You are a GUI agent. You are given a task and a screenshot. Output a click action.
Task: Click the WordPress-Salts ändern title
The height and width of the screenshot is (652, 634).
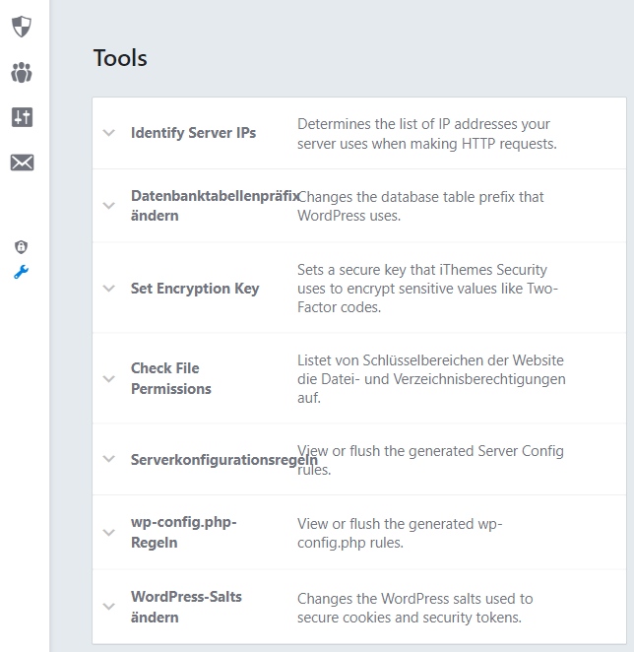(186, 607)
